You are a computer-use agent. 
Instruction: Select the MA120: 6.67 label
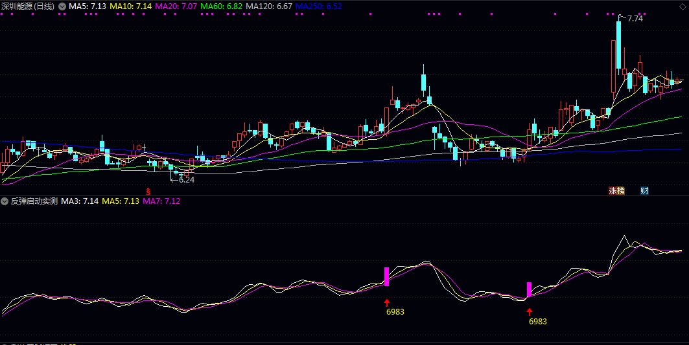[268, 6]
